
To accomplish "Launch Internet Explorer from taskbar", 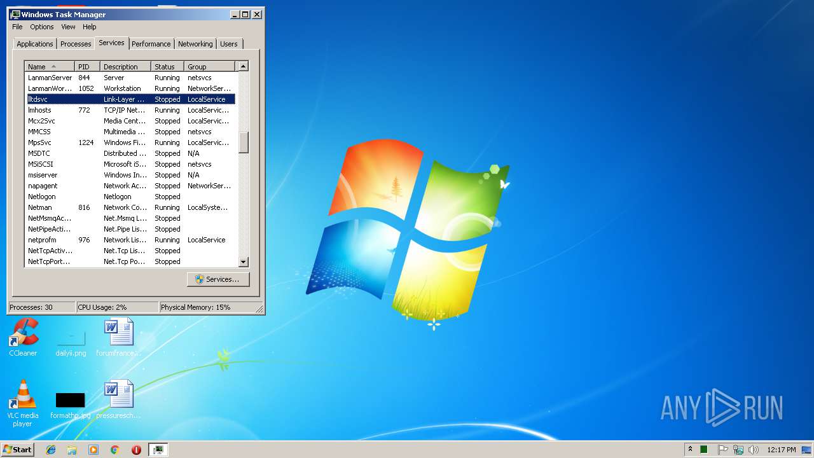I will click(x=51, y=450).
